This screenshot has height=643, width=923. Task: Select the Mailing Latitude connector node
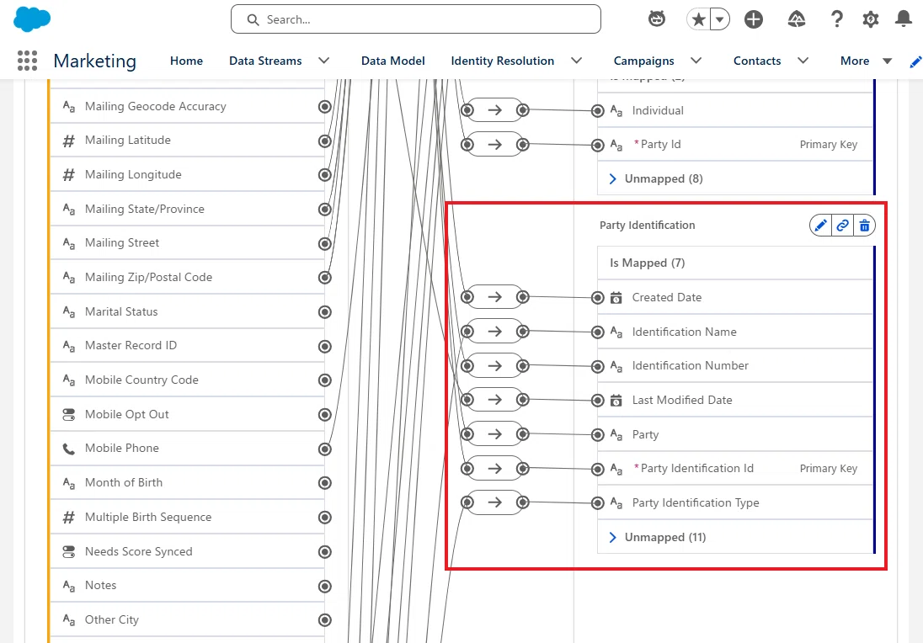tap(325, 141)
